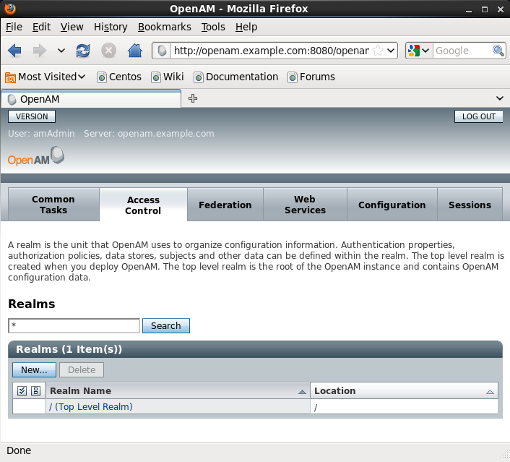
Task: Deselect all realms with the deselect icon
Action: pos(35,390)
